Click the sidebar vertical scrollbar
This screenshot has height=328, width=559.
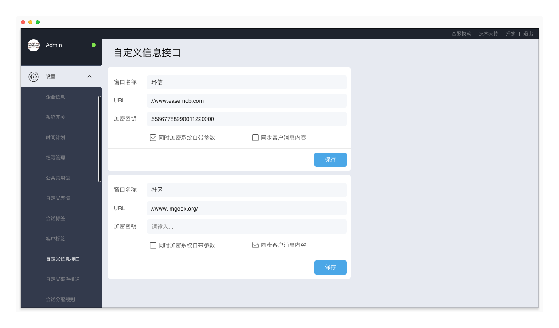coord(100,139)
